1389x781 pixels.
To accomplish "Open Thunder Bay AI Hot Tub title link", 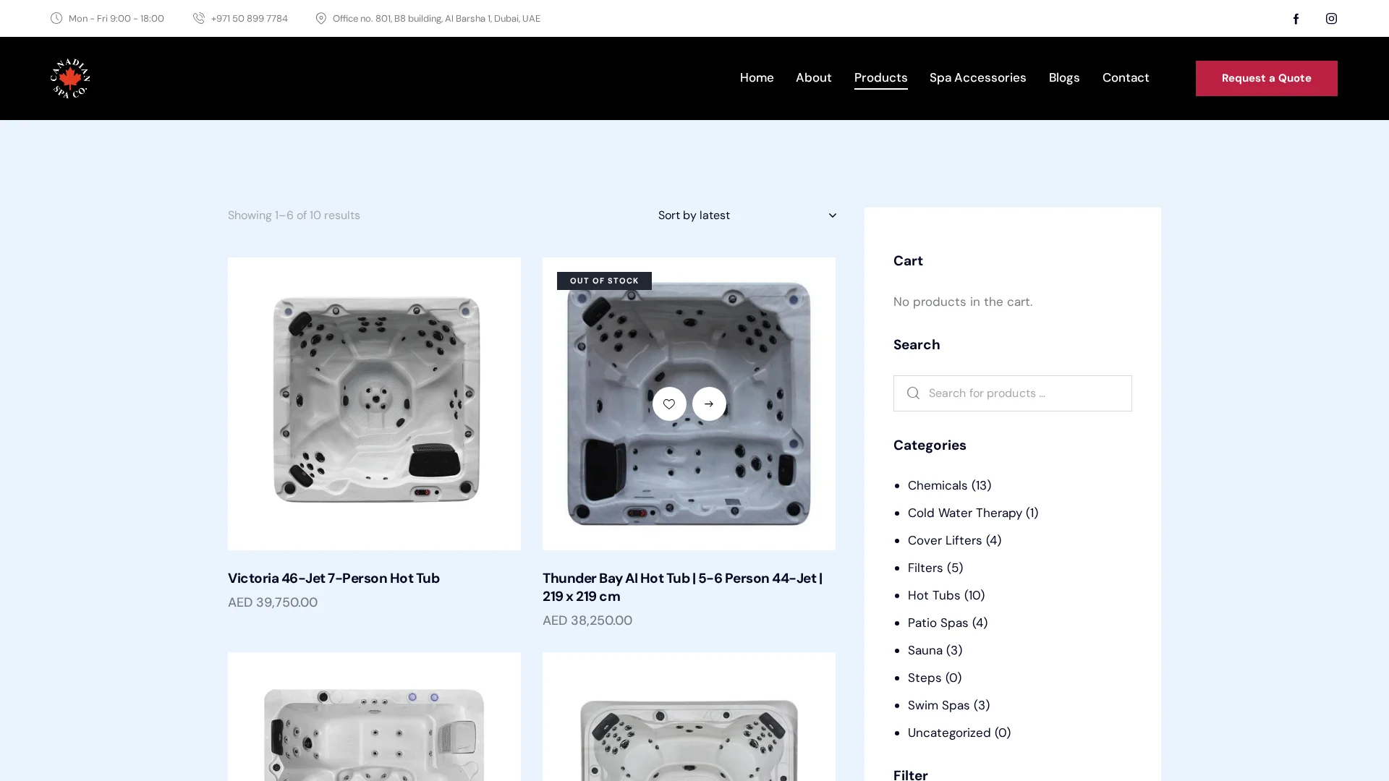I will click(x=682, y=587).
